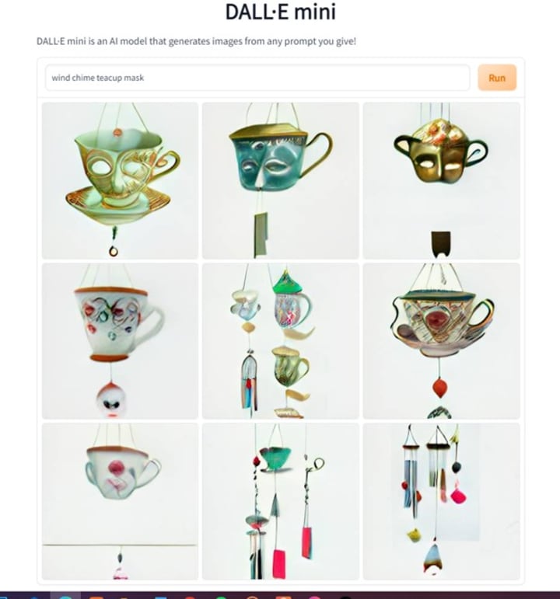Viewport: 560px width, 599px height.
Task: Open the highlighted active app on taskbar
Action: point(65,595)
